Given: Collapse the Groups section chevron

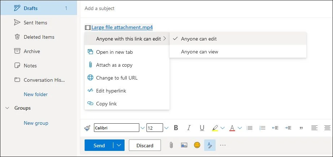Looking at the screenshot, I should click(x=7, y=108).
